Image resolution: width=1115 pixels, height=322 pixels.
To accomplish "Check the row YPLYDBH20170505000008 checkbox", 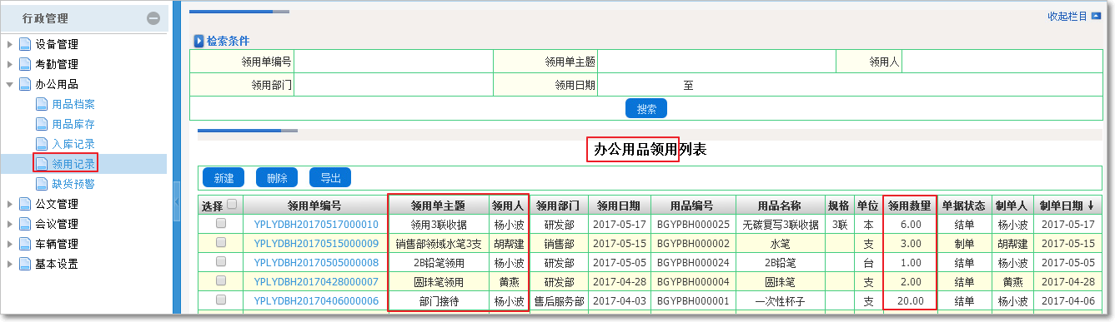I will (x=221, y=262).
